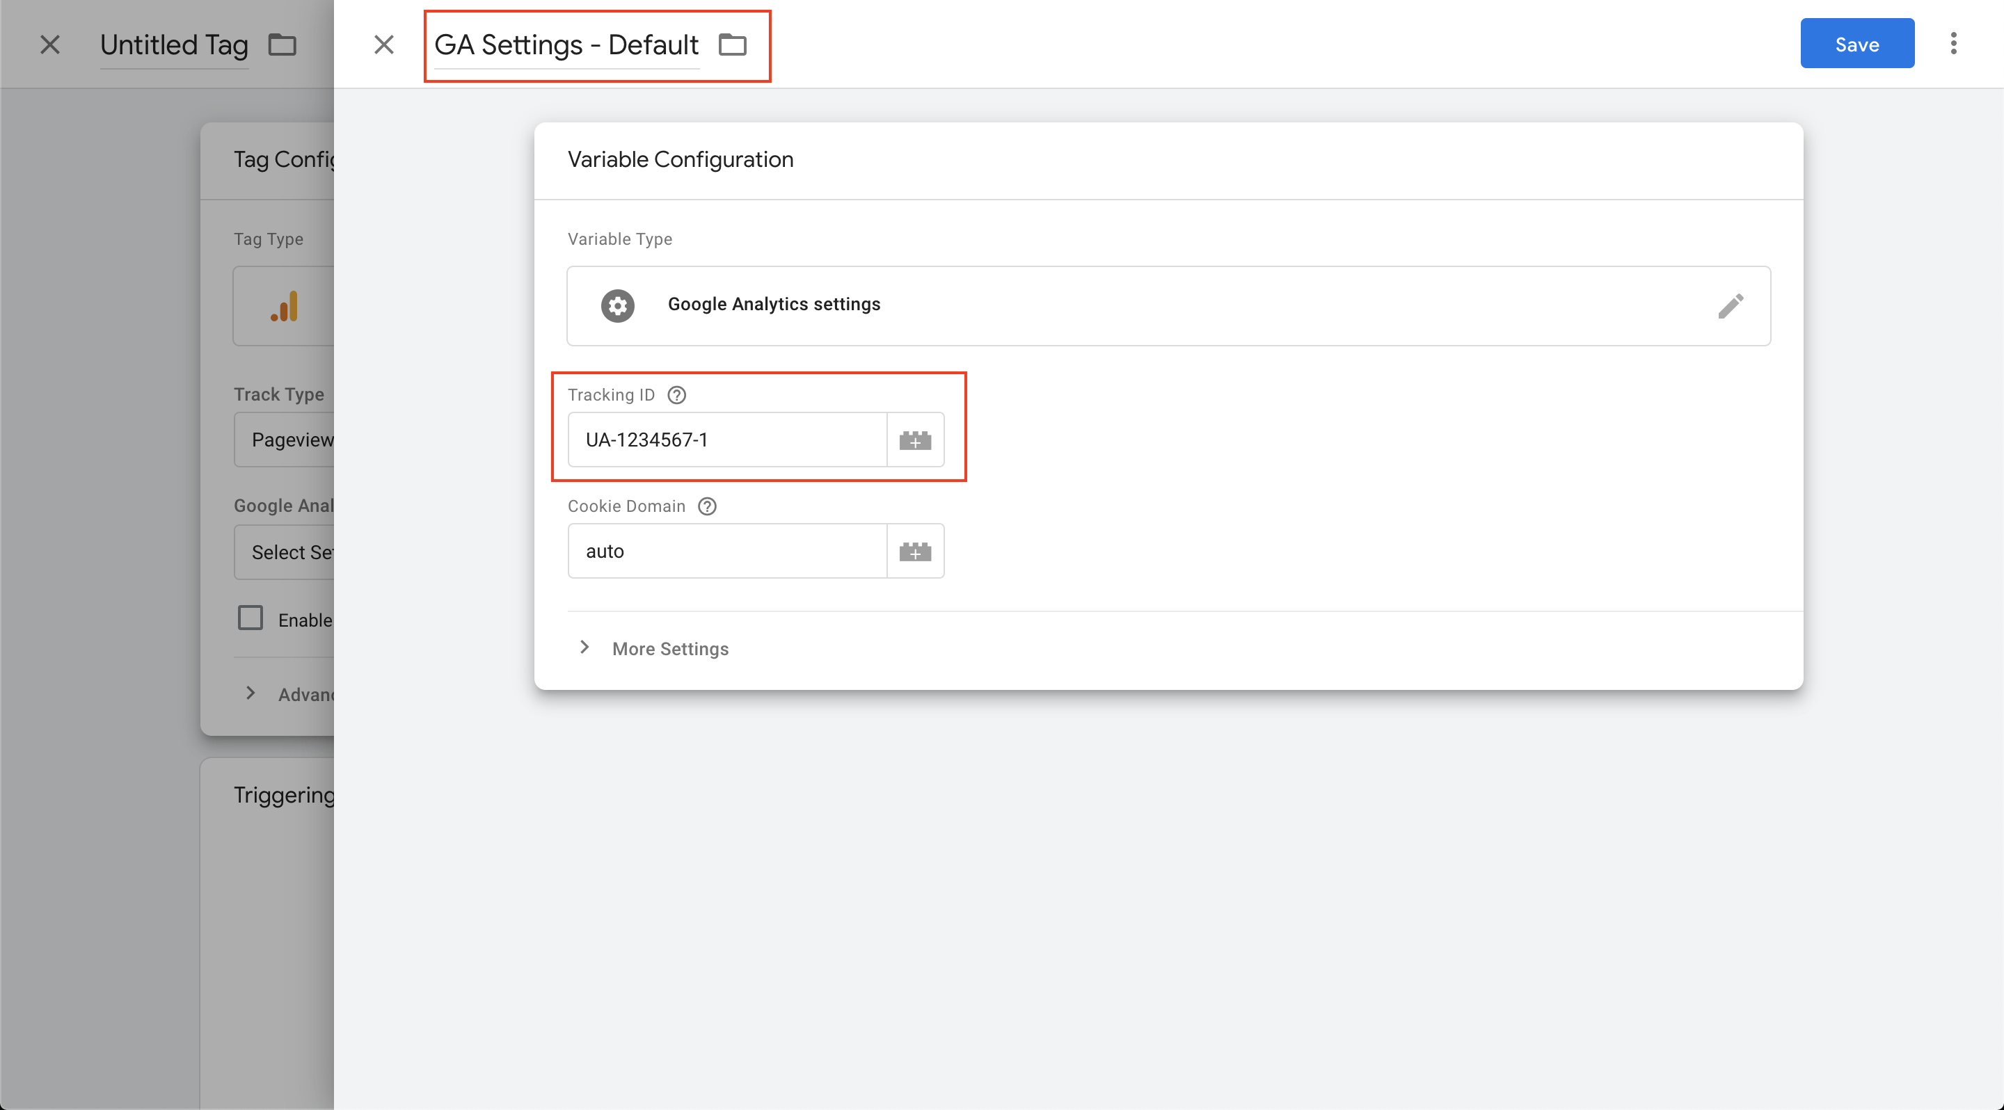The height and width of the screenshot is (1110, 2004).
Task: Open the Select Settings Variable dropdown
Action: (x=288, y=552)
